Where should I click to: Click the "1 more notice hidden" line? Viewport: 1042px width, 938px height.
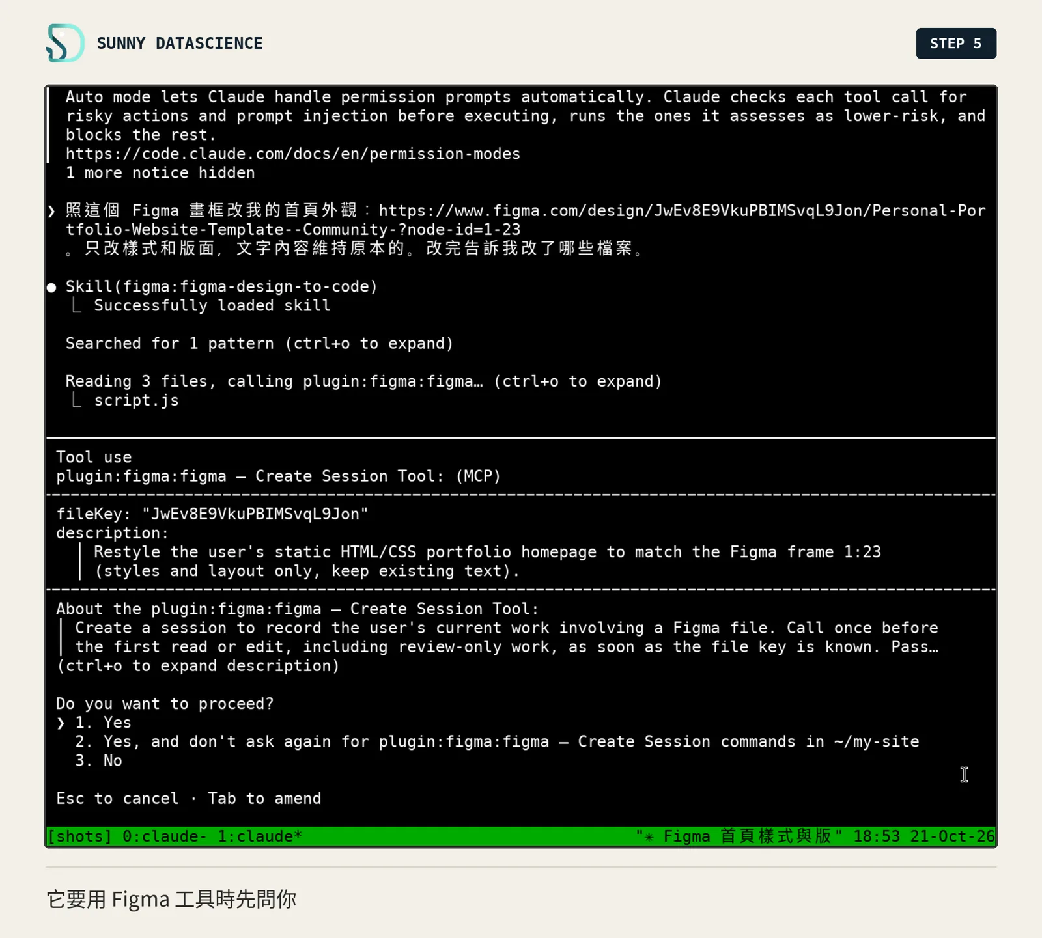point(160,172)
